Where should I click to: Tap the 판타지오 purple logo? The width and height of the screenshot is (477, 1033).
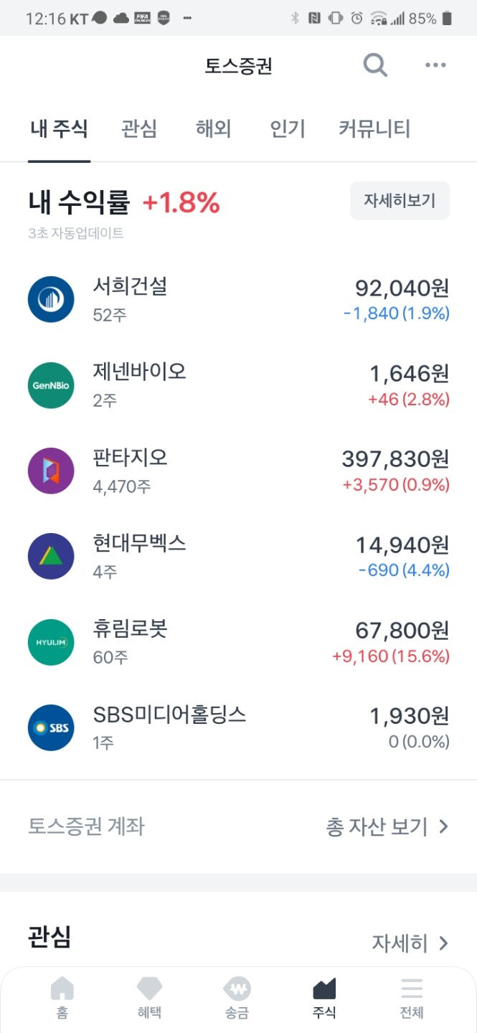51,471
